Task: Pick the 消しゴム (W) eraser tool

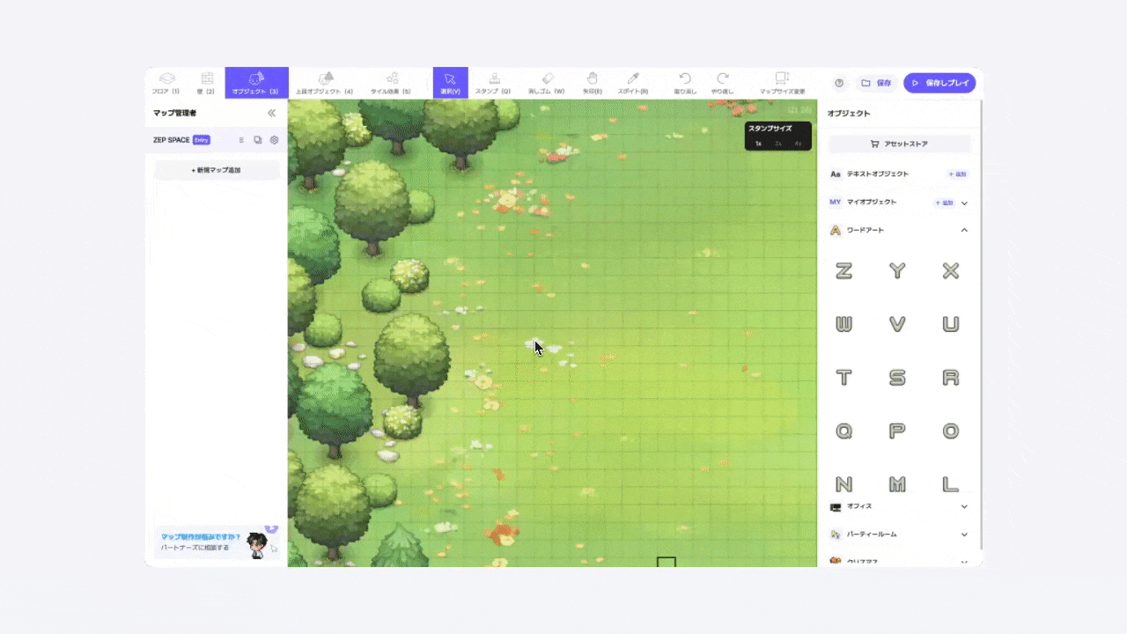Action: 546,83
